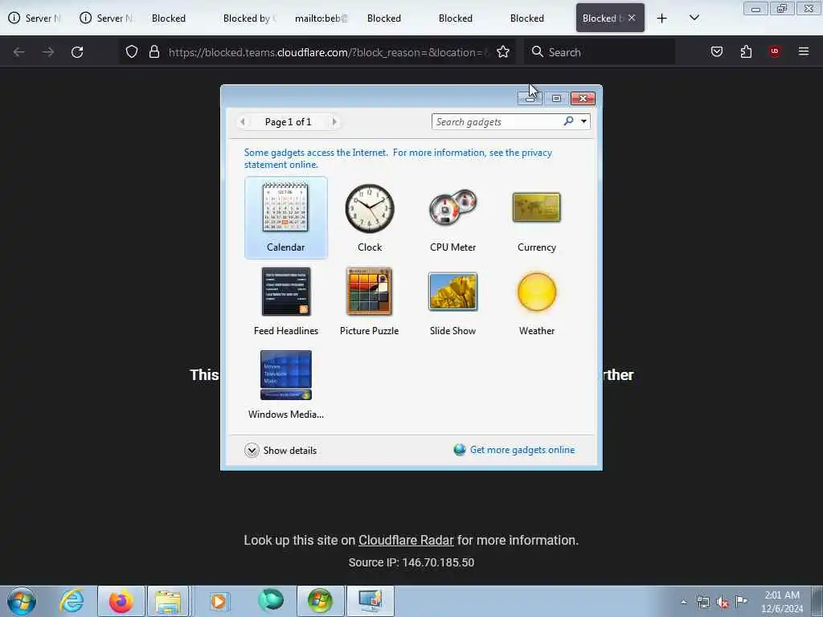This screenshot has width=823, height=617.
Task: Choose the CPU Meter gadget
Action: coord(453,217)
